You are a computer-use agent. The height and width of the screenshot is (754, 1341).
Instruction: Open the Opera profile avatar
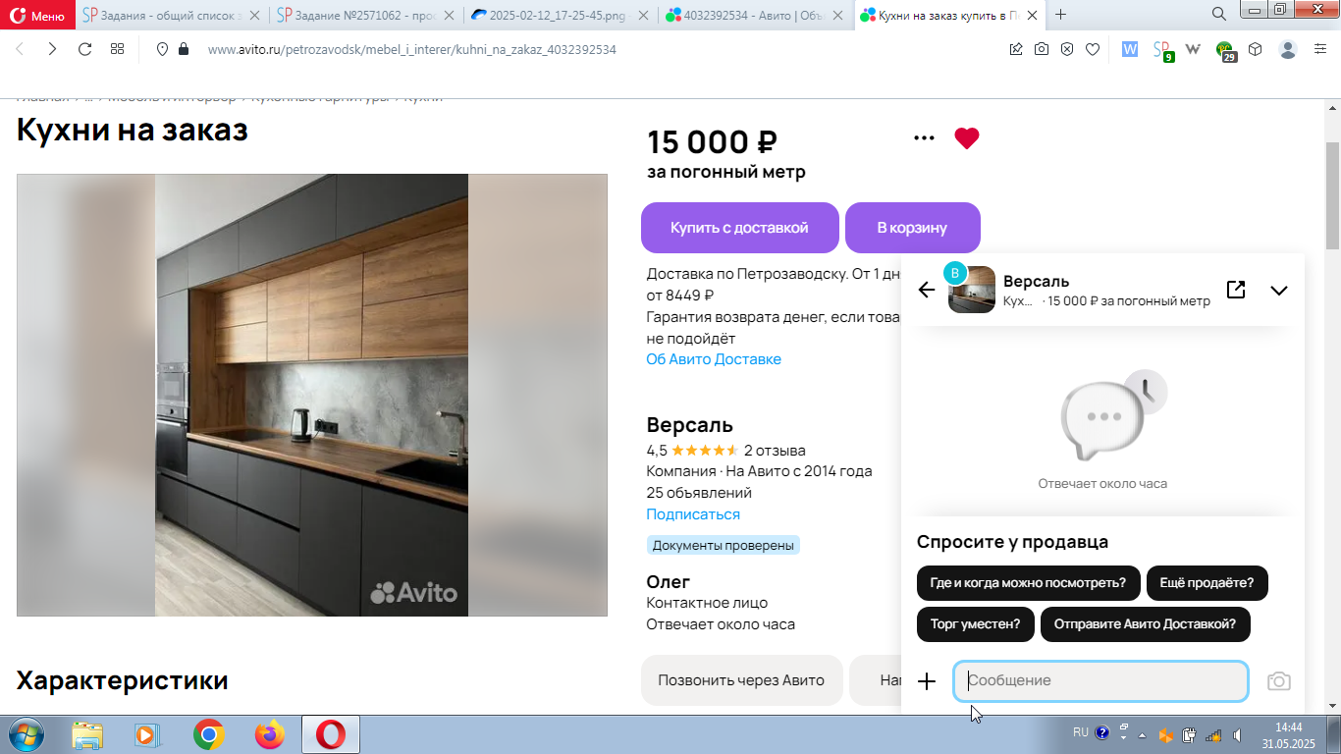point(1288,49)
